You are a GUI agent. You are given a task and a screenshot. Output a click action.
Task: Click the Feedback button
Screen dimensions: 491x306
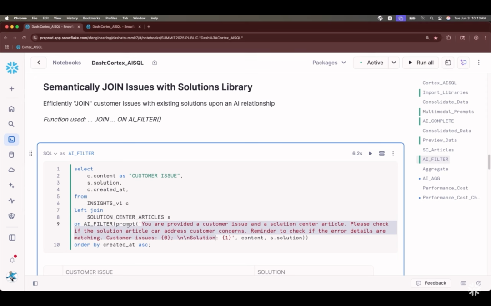click(x=431, y=283)
